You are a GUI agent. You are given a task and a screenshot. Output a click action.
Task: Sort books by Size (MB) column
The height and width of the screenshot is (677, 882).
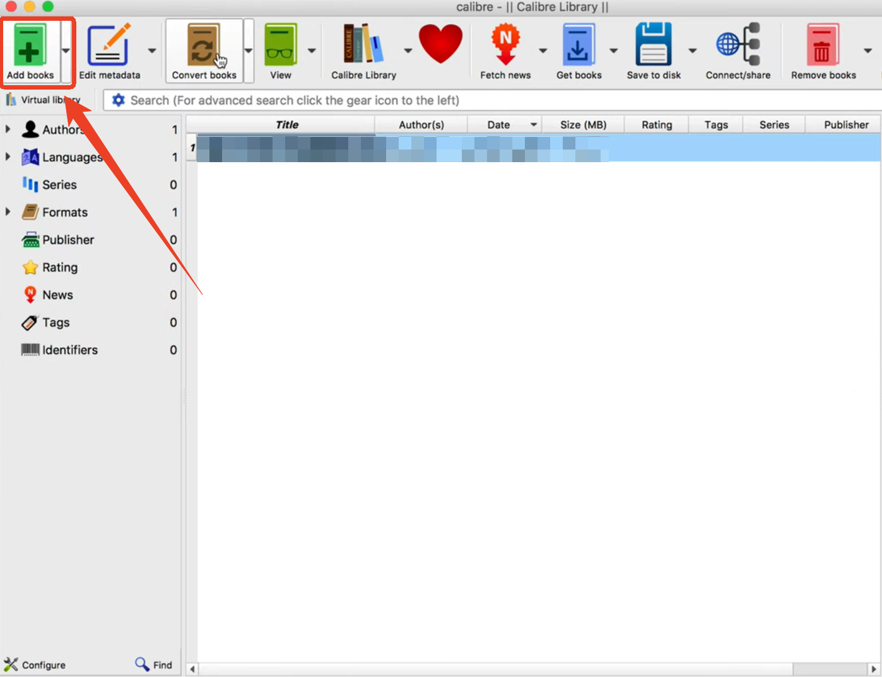click(583, 125)
